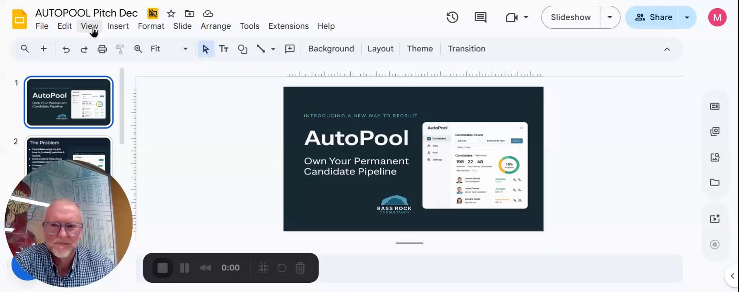Open the View menu

pos(89,26)
